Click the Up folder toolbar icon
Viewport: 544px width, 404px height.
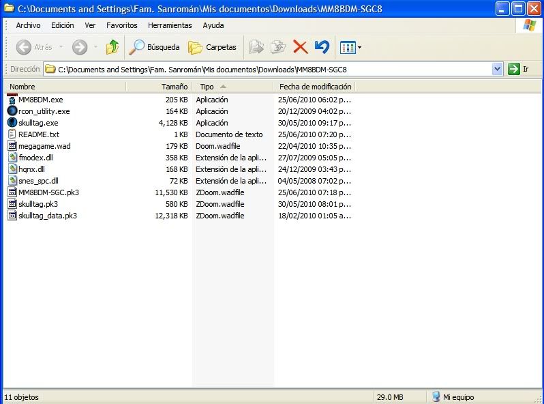(x=112, y=47)
